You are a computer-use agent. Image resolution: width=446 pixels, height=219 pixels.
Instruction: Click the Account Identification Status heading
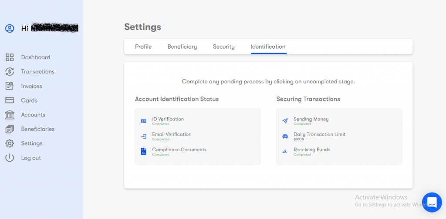pyautogui.click(x=177, y=99)
